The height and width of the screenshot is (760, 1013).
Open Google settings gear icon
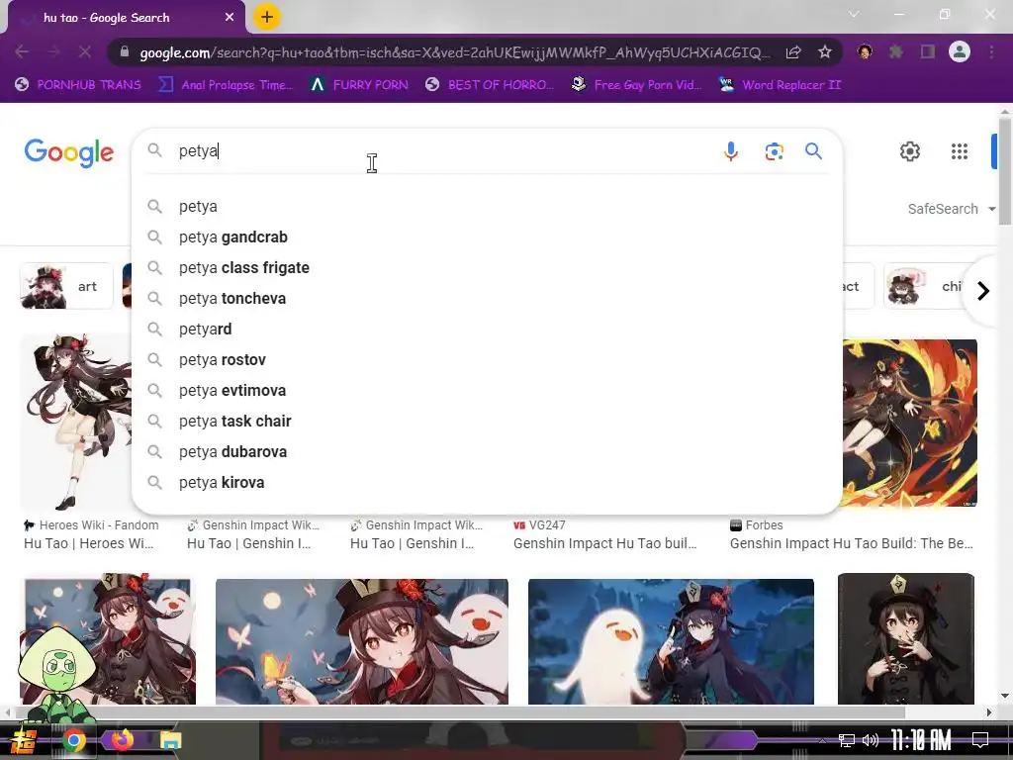pos(910,151)
